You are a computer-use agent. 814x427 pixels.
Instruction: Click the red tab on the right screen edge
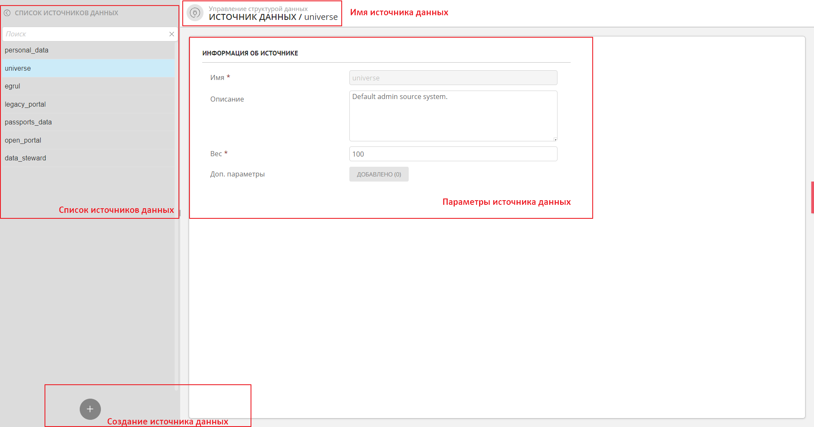812,197
